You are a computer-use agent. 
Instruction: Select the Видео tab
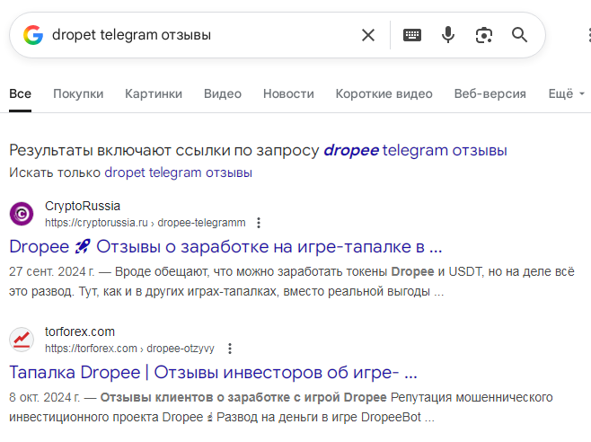click(x=223, y=93)
